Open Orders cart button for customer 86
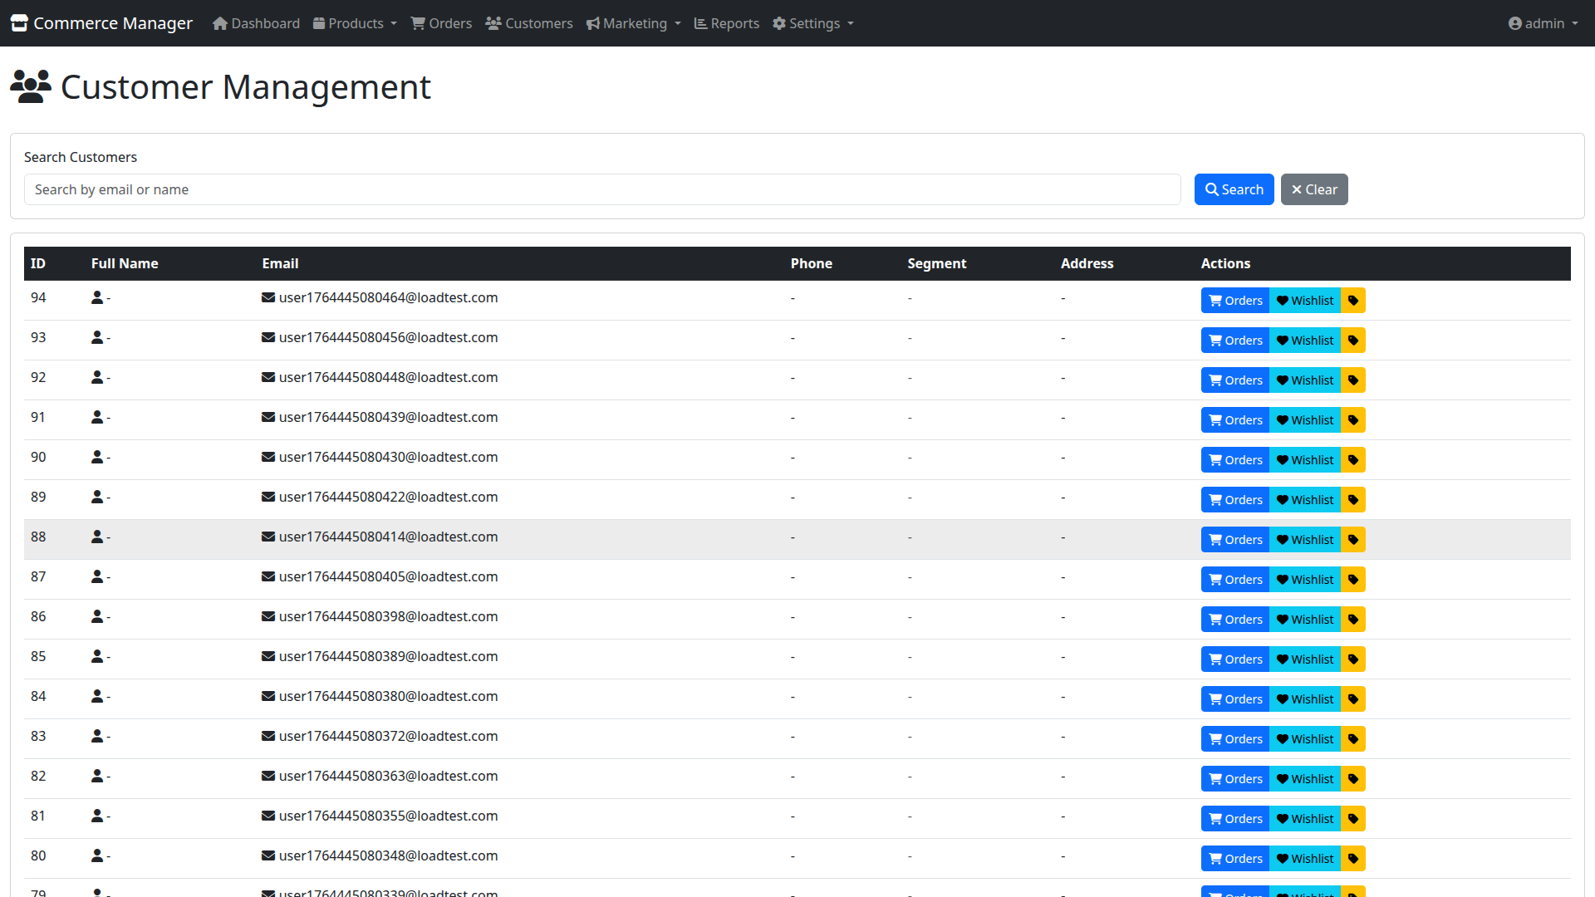This screenshot has height=897, width=1595. 1235,620
